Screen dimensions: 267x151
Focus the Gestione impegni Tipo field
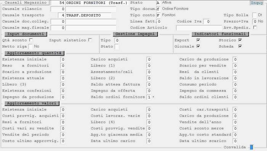(117, 40)
